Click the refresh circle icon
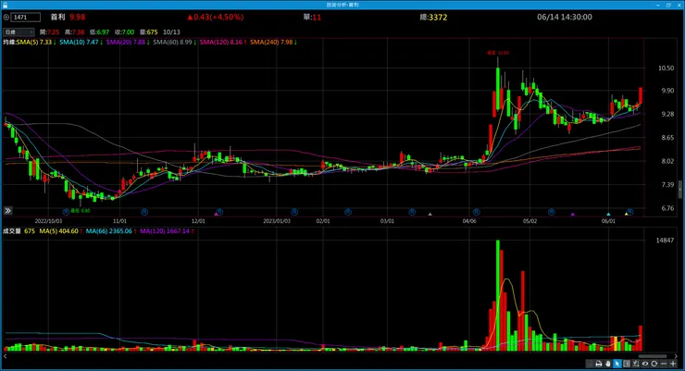The image size is (685, 371). point(654,364)
